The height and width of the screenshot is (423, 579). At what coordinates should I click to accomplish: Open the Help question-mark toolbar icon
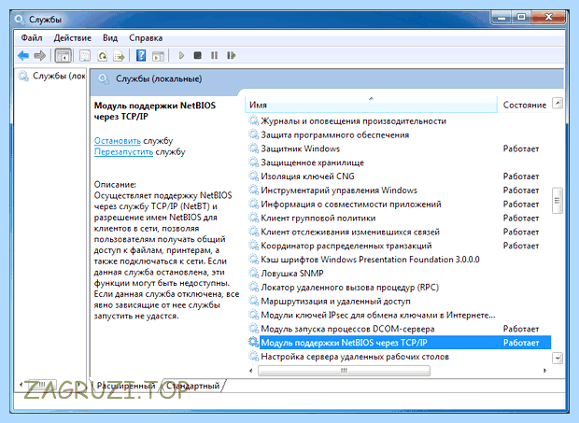coord(141,55)
